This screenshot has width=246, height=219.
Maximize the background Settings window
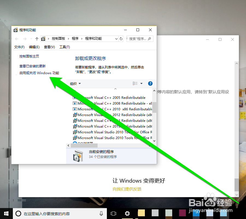[220, 39]
